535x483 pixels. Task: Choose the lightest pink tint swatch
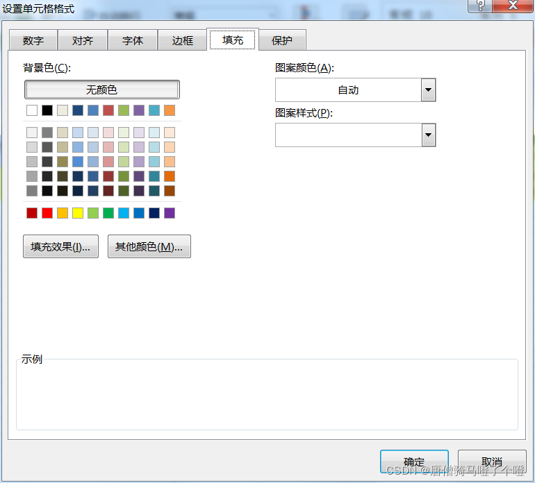click(x=108, y=133)
